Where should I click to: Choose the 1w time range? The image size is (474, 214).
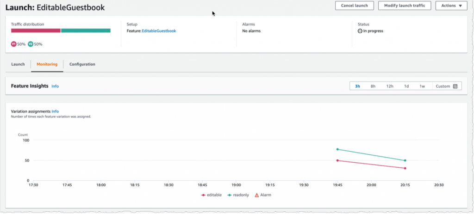422,86
